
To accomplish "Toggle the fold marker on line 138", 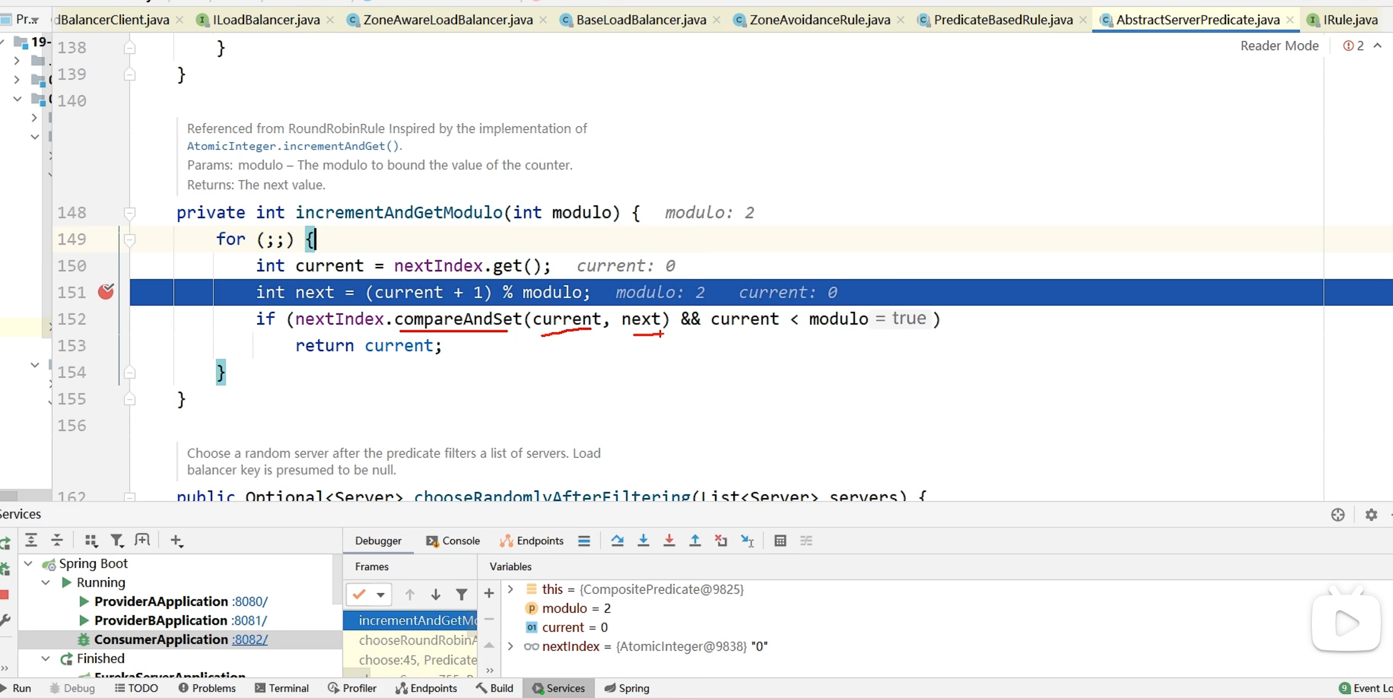I will (x=129, y=48).
